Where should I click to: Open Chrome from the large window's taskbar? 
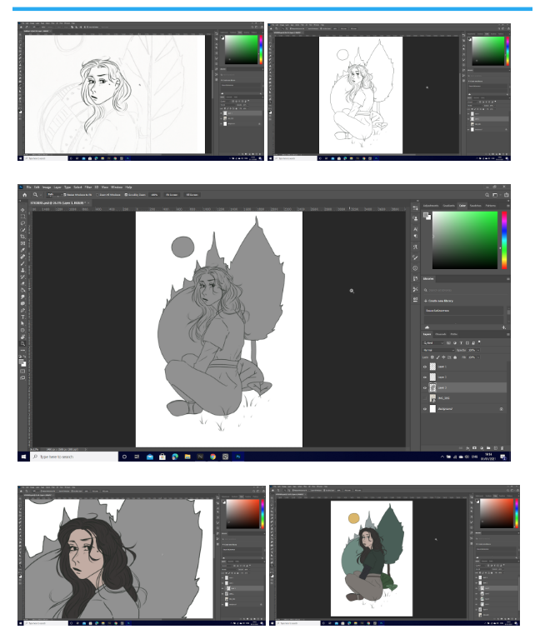coord(212,457)
